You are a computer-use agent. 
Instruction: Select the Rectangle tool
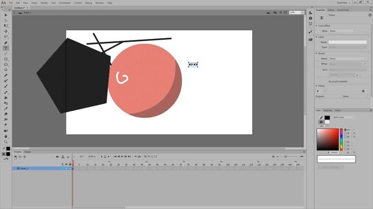pyautogui.click(x=6, y=59)
